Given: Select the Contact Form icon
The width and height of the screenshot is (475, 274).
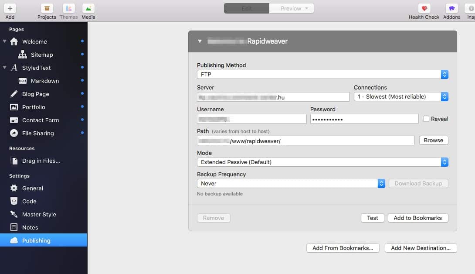Looking at the screenshot, I should [x=14, y=120].
